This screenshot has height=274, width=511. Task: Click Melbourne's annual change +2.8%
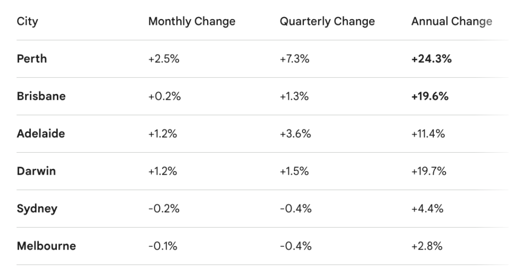click(x=427, y=246)
